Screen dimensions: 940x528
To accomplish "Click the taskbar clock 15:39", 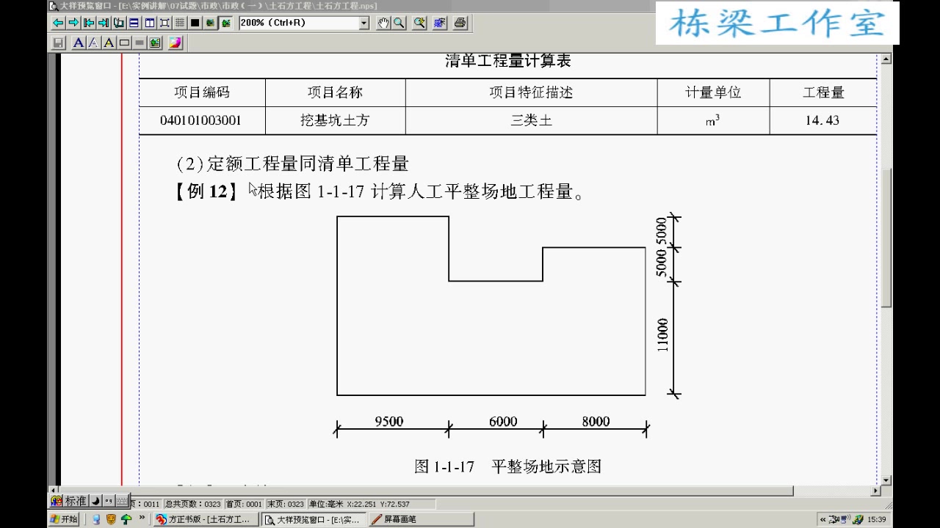I will tap(877, 520).
